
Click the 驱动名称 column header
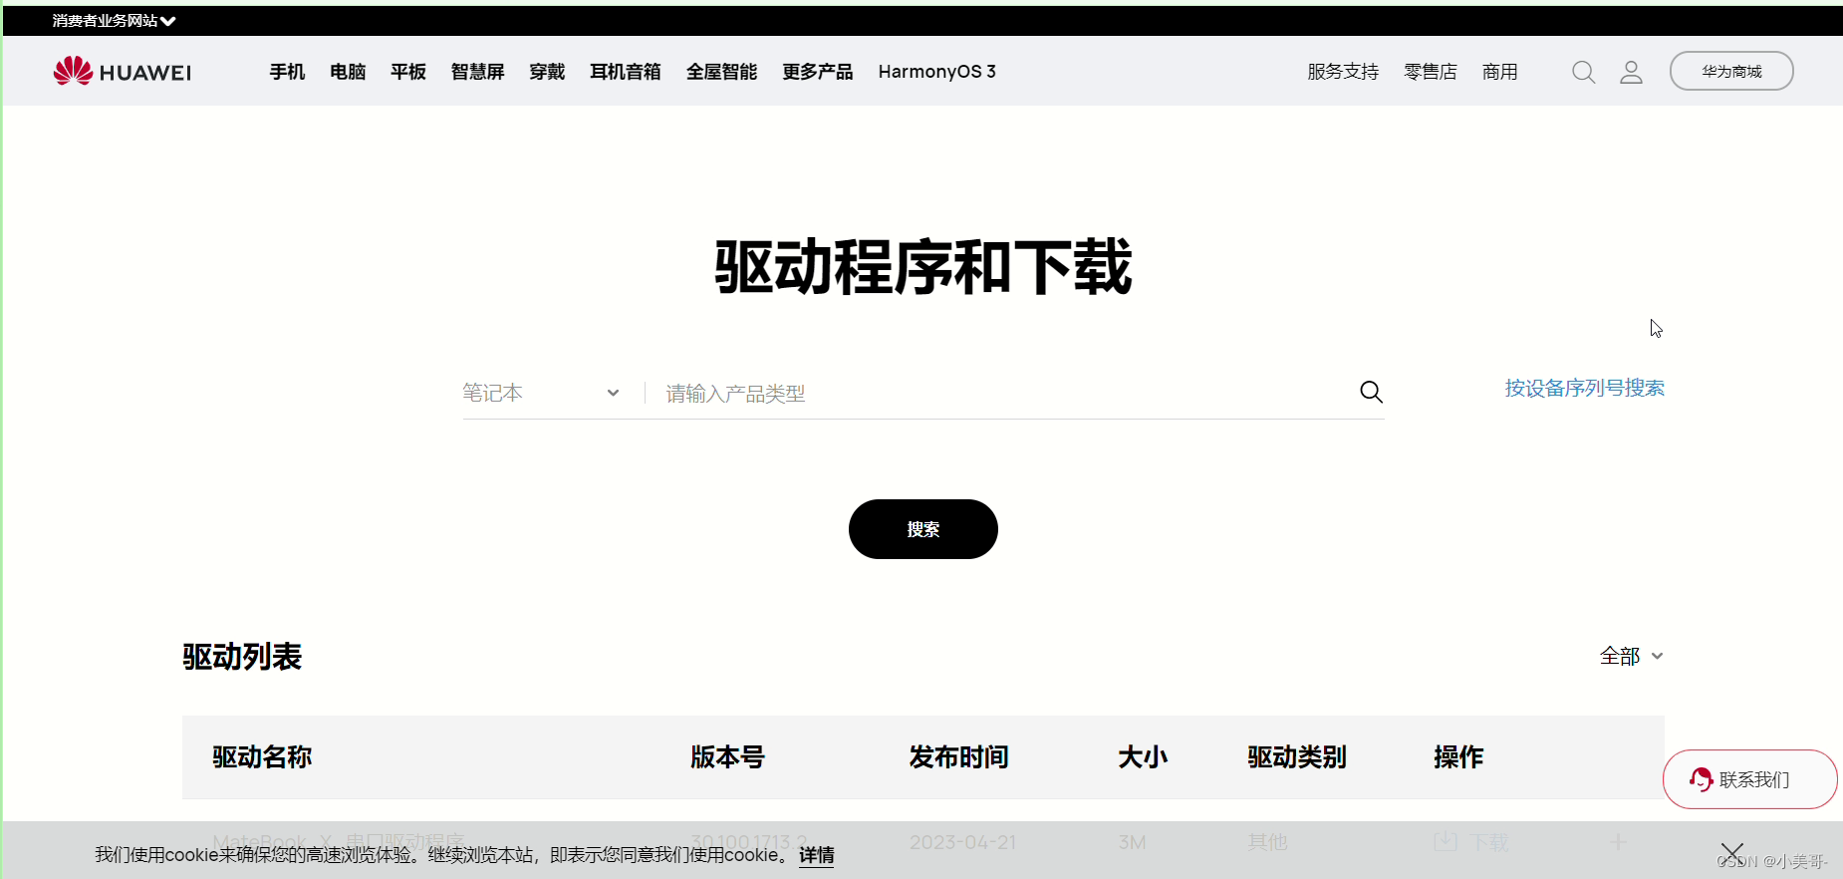pyautogui.click(x=262, y=757)
